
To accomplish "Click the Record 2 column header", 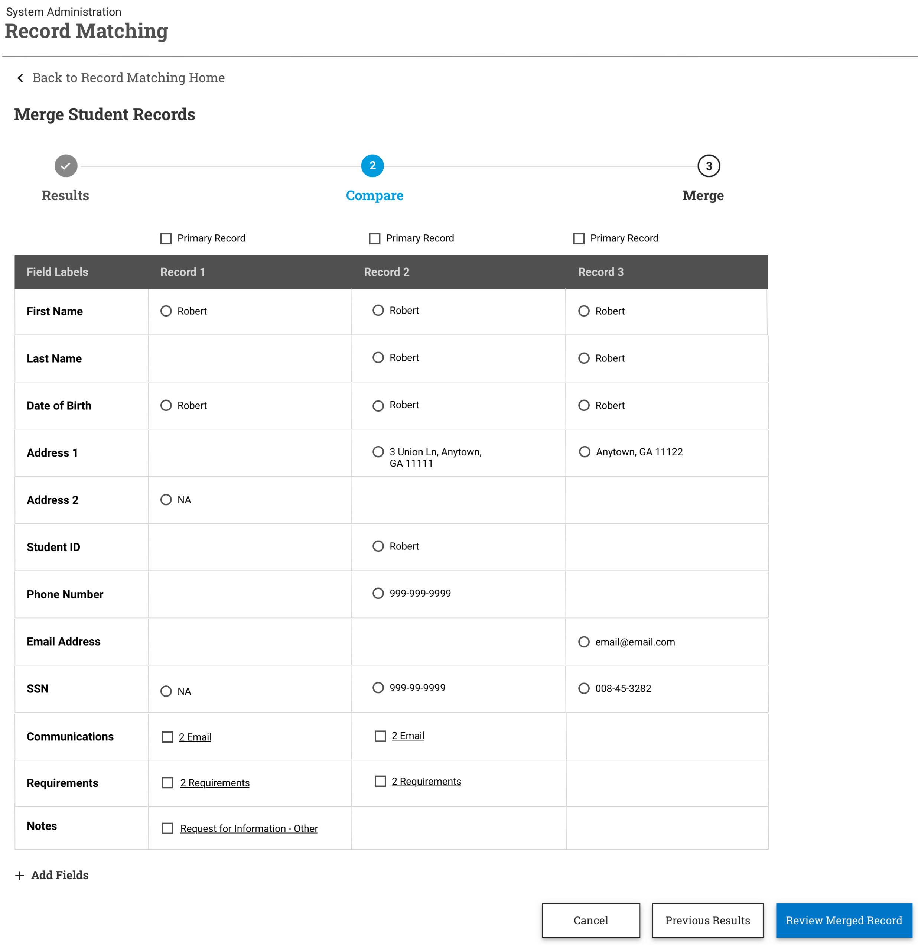I will (x=387, y=272).
